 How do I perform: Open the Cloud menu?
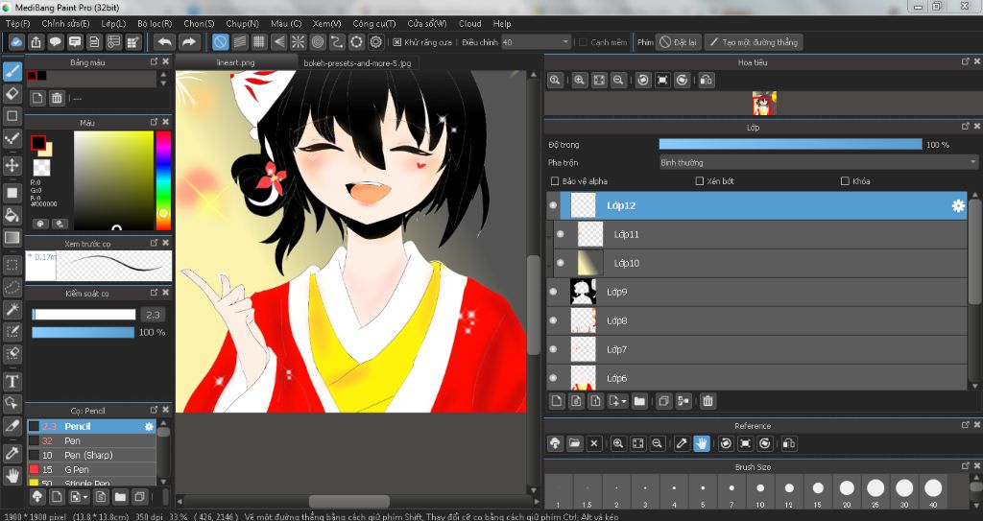(470, 24)
